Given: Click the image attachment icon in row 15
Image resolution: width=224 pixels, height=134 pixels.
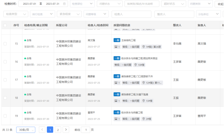Looking at the screenshot, I should pos(116,47).
